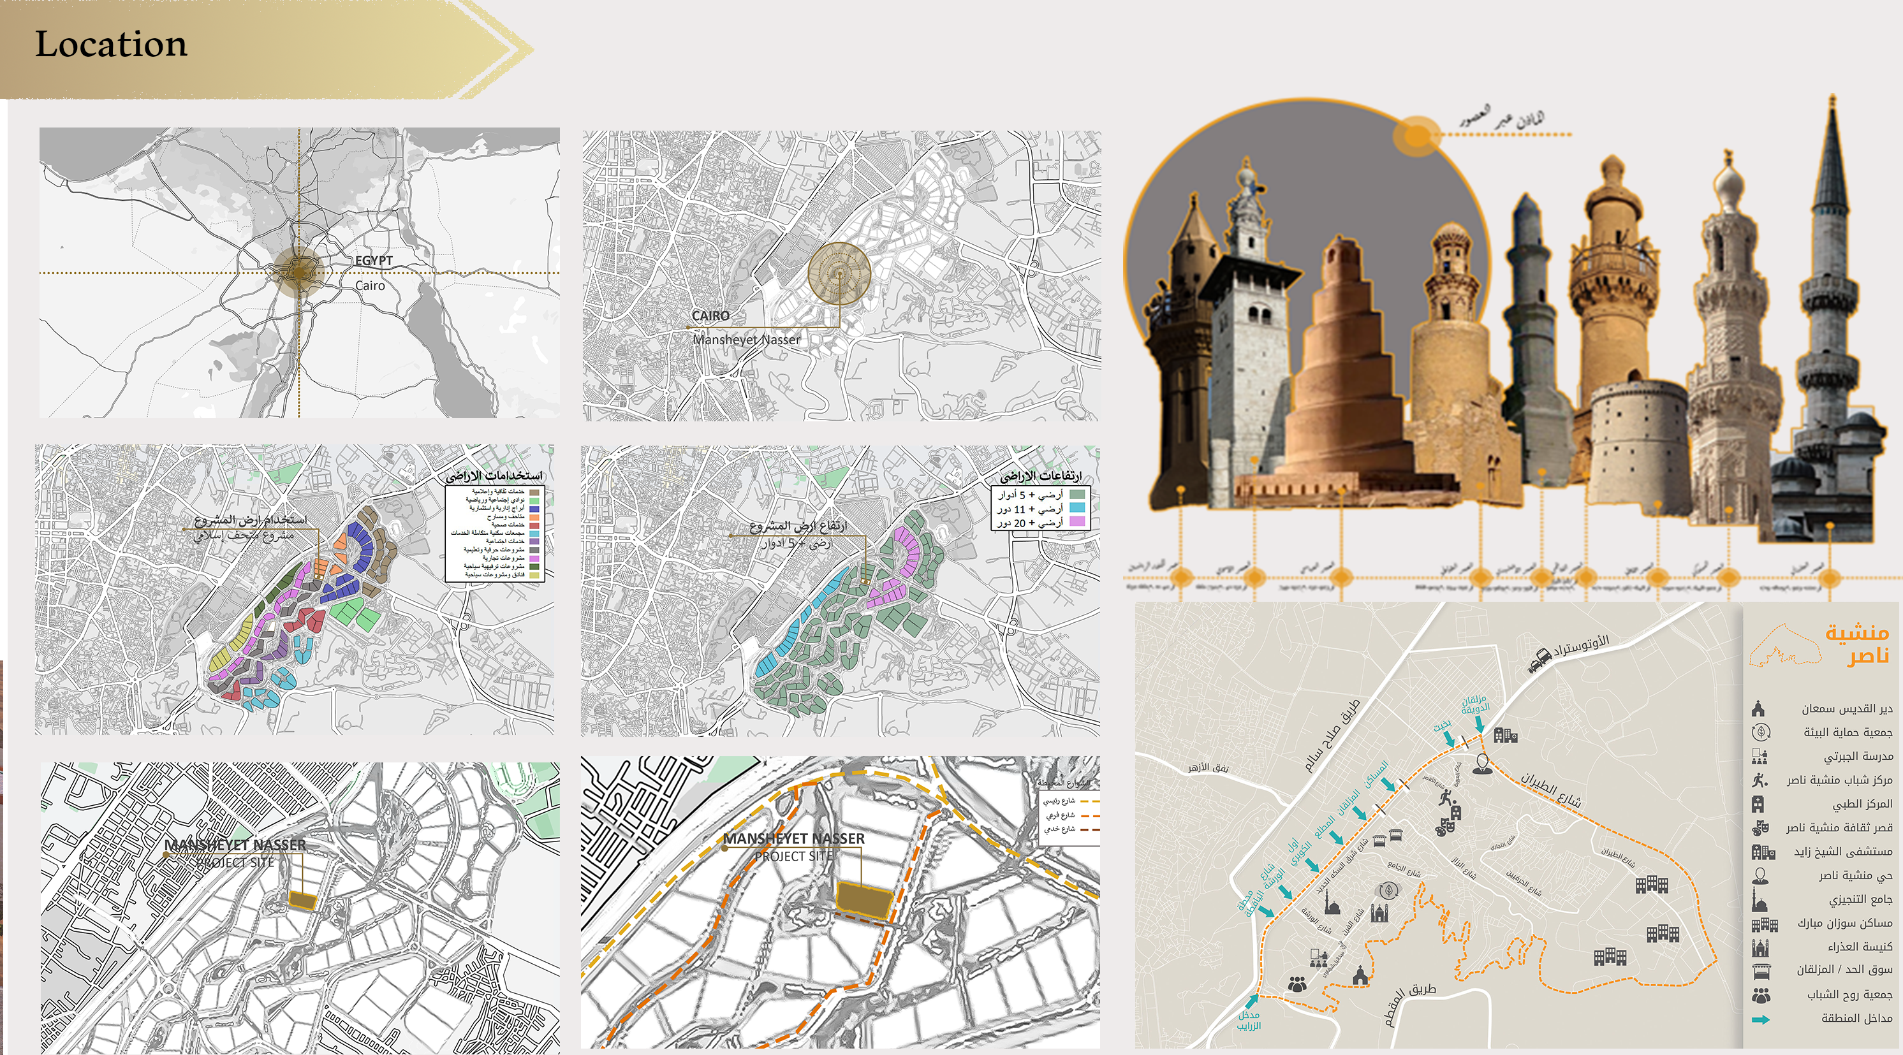Click the green 5-floors height legend swatch

[1078, 495]
